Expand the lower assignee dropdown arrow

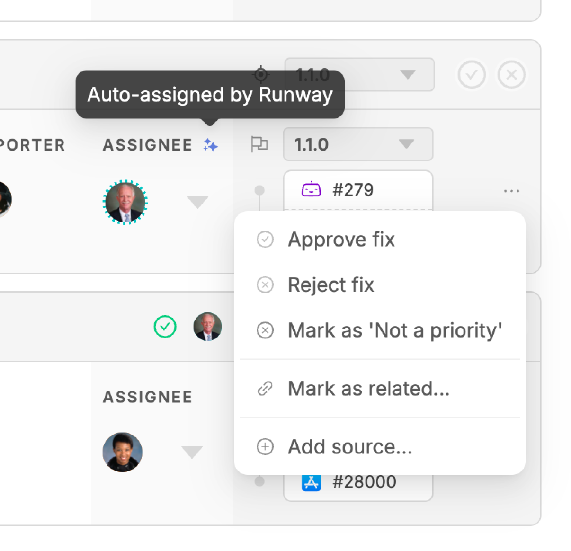(192, 452)
